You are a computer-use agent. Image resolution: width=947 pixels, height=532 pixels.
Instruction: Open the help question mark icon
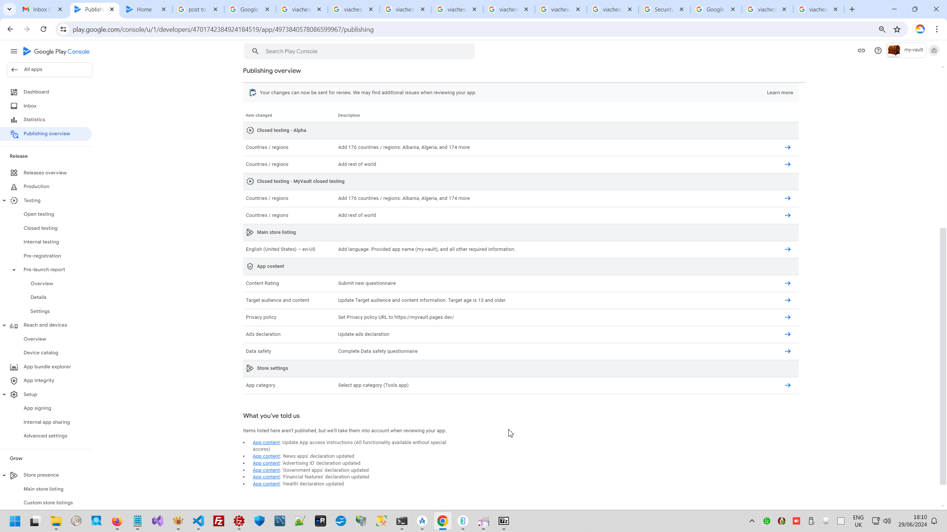click(x=878, y=51)
